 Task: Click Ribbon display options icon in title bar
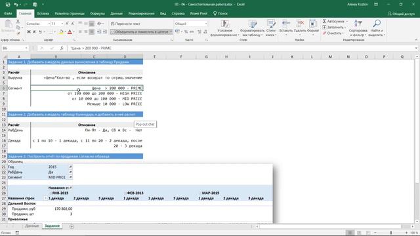pos(376,5)
